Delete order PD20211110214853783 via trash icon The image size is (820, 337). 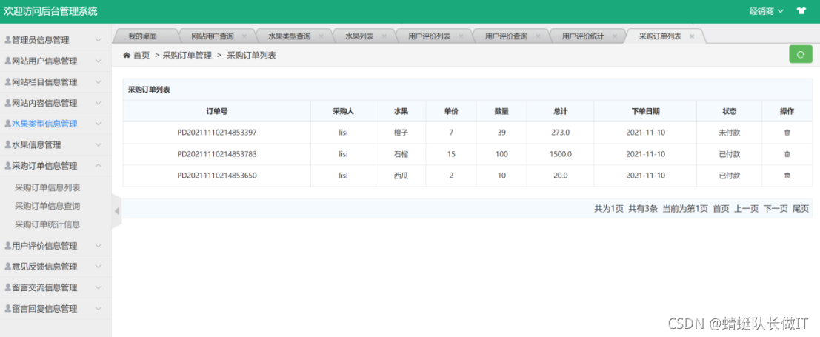[787, 154]
